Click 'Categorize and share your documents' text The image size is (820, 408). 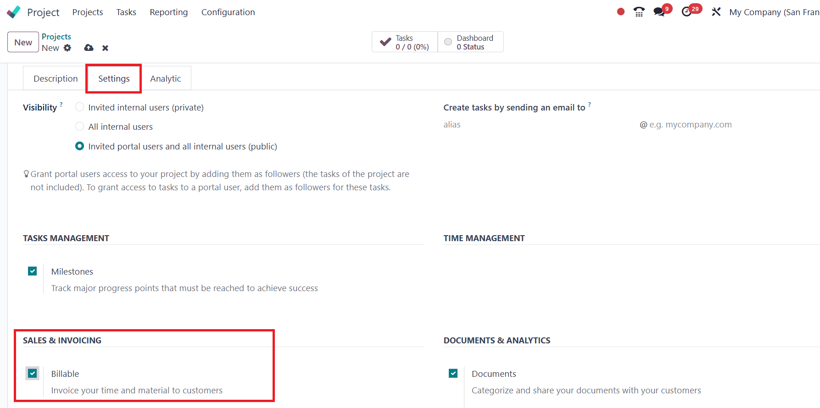pos(586,390)
